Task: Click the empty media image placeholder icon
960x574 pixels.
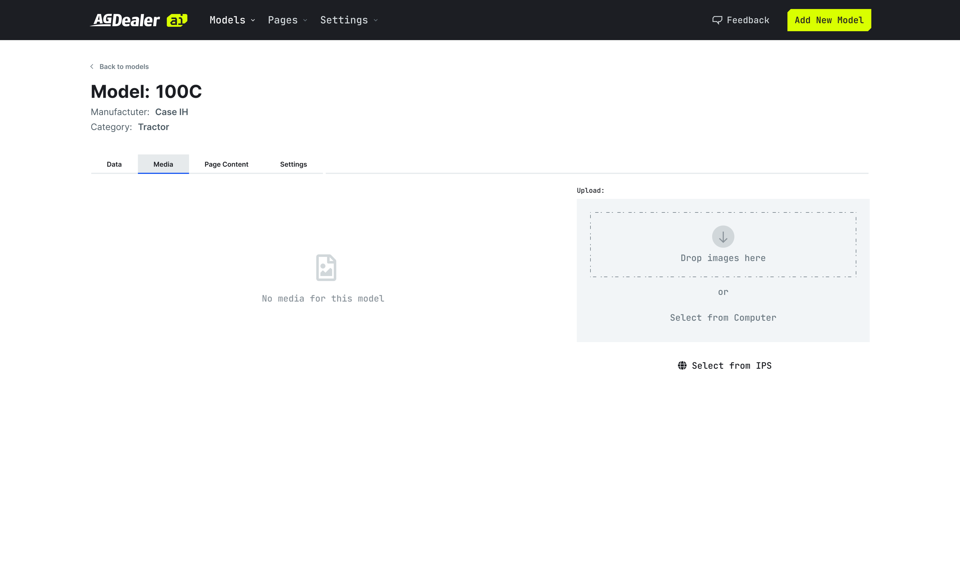Action: pyautogui.click(x=326, y=268)
